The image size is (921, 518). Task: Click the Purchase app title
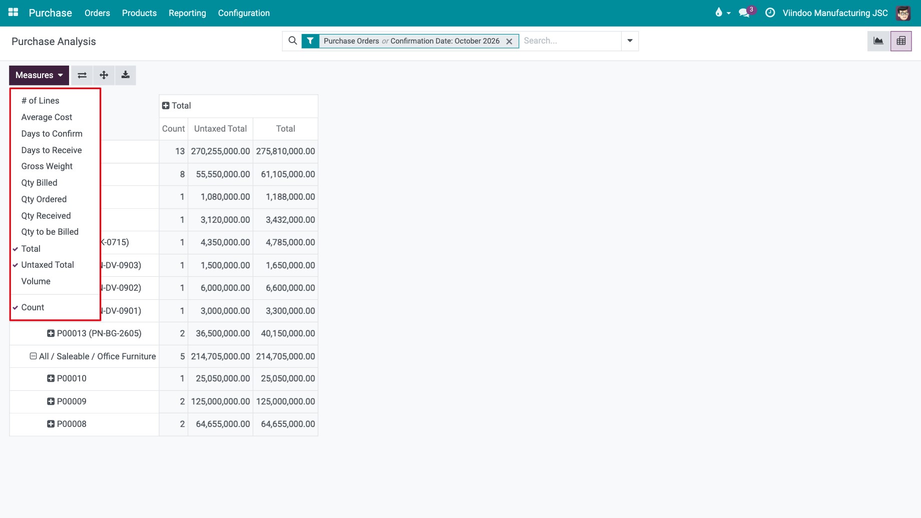pyautogui.click(x=50, y=13)
